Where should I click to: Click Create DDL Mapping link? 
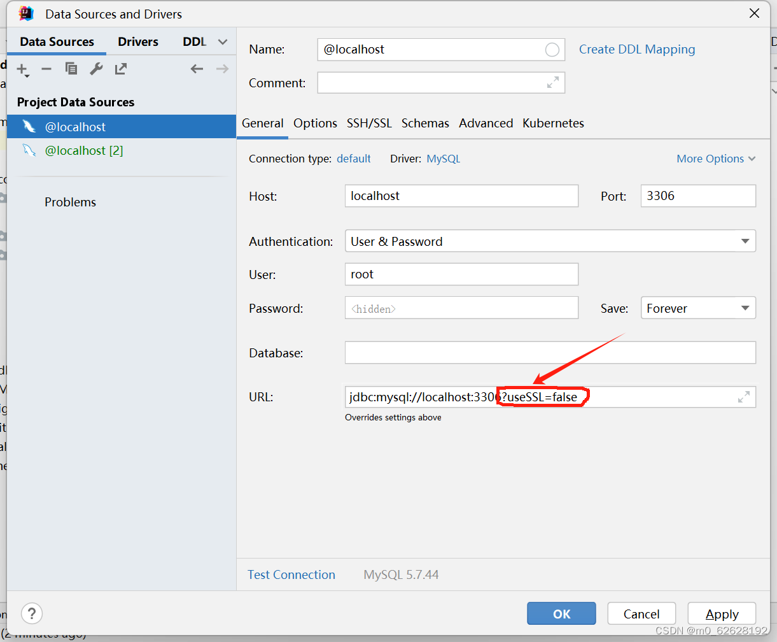[x=637, y=49]
